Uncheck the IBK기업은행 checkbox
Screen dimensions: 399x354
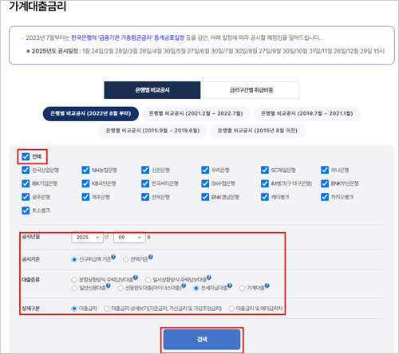(x=26, y=183)
